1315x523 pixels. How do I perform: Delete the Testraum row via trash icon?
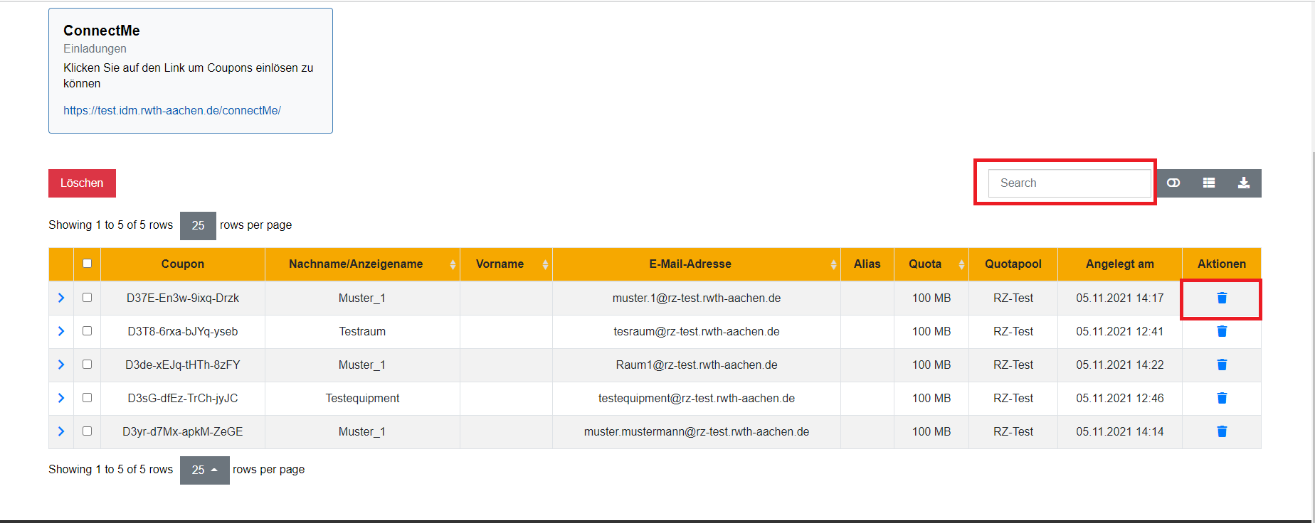pos(1221,331)
